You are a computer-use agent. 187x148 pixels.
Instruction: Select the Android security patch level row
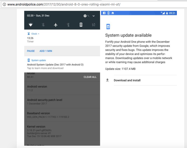click(x=62, y=102)
